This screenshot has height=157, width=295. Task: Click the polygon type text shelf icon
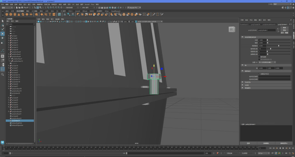tap(50, 14)
